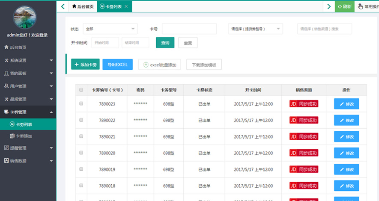This screenshot has width=379, height=201.
Task: Toggle the select-all checkbox in table header
Action: 81,90
